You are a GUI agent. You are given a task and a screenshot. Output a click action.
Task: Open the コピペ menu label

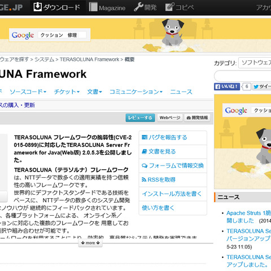point(185,7)
